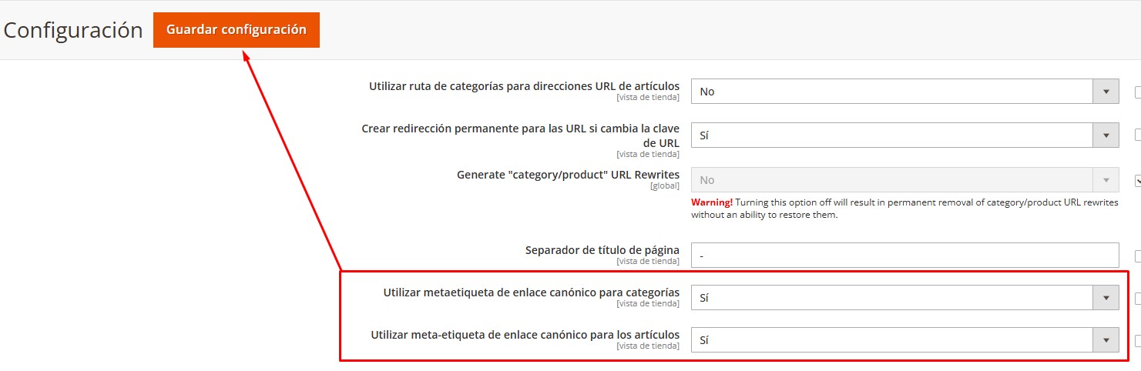Viewport: 1141px width, 371px height.
Task: Open the 'Utilizar ruta de categorías' dropdown
Action: click(x=904, y=92)
